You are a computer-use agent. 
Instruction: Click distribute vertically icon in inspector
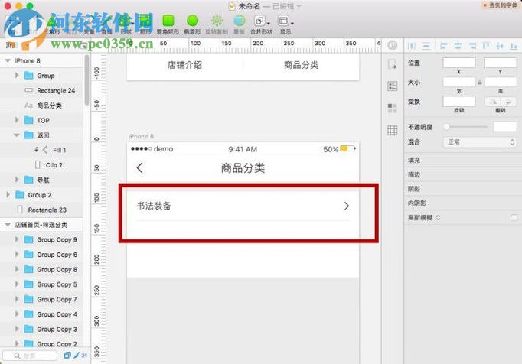pyautogui.click(x=426, y=46)
